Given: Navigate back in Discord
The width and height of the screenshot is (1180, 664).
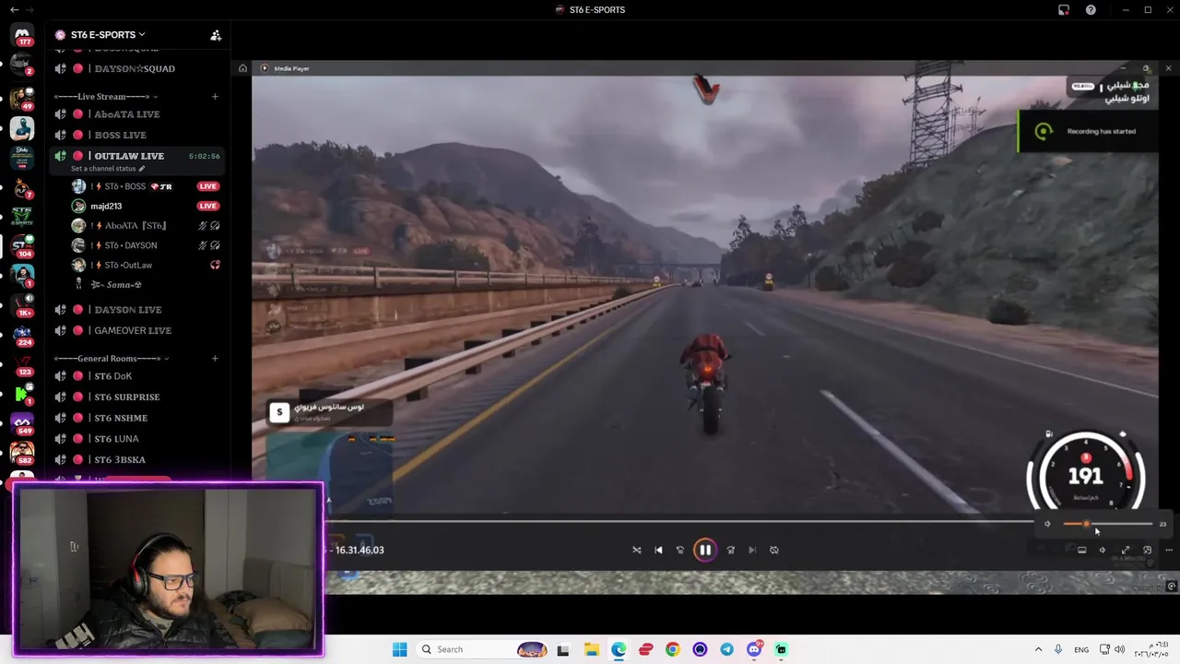Looking at the screenshot, I should [x=14, y=9].
